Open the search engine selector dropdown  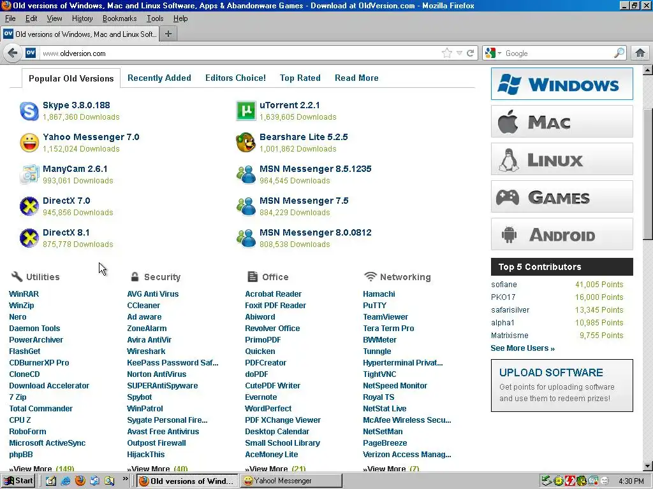pyautogui.click(x=493, y=53)
